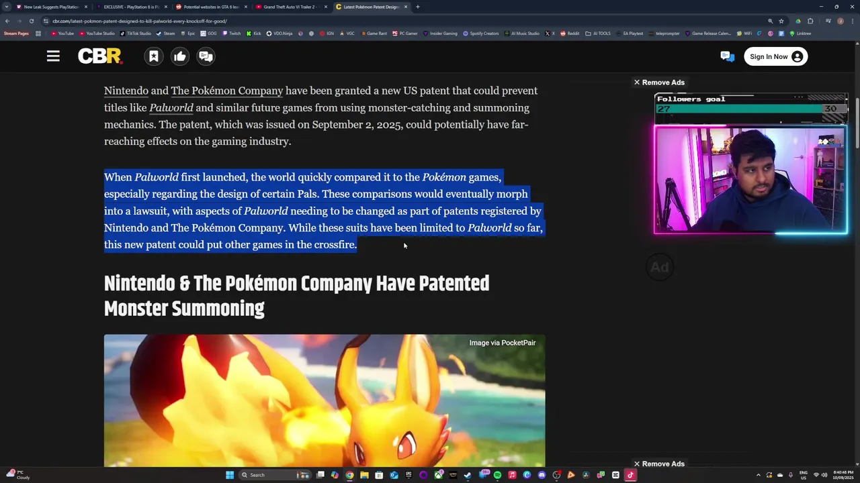This screenshot has width=860, height=483.
Task: Click the Windows Start button
Action: 230,475
